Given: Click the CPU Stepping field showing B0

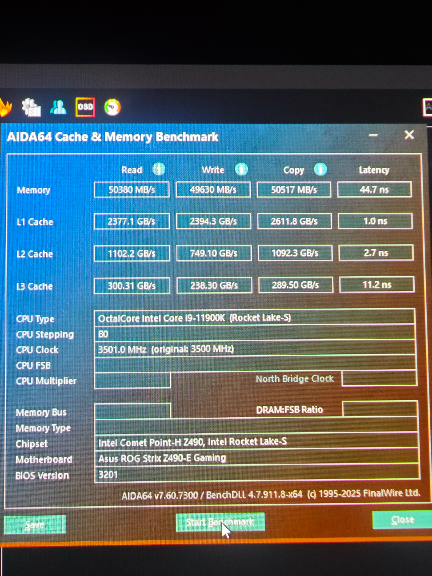Looking at the screenshot, I should point(255,333).
